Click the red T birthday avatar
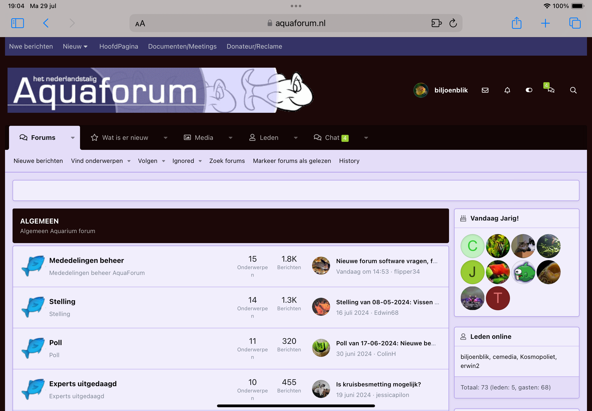Image resolution: width=592 pixels, height=411 pixels. [497, 298]
